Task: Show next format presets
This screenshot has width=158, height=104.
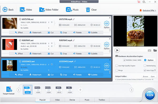Action: pyautogui.click(x=131, y=90)
